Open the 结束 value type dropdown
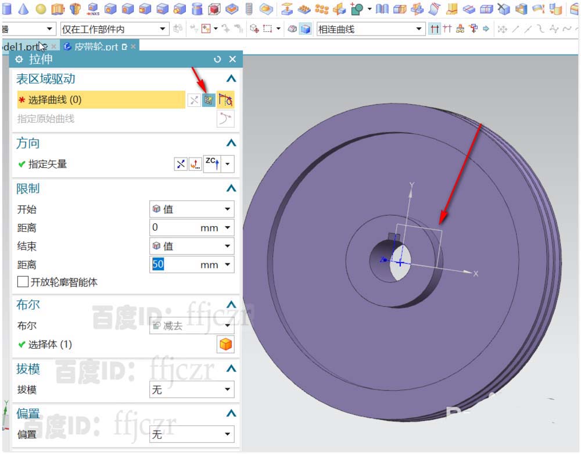581x454 pixels. click(x=192, y=246)
